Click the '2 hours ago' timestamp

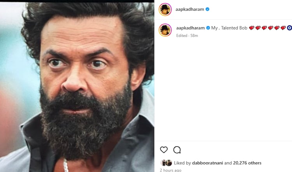[171, 170]
